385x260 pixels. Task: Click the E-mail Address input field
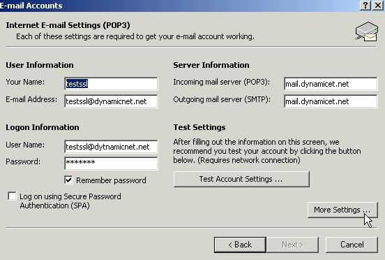(111, 101)
